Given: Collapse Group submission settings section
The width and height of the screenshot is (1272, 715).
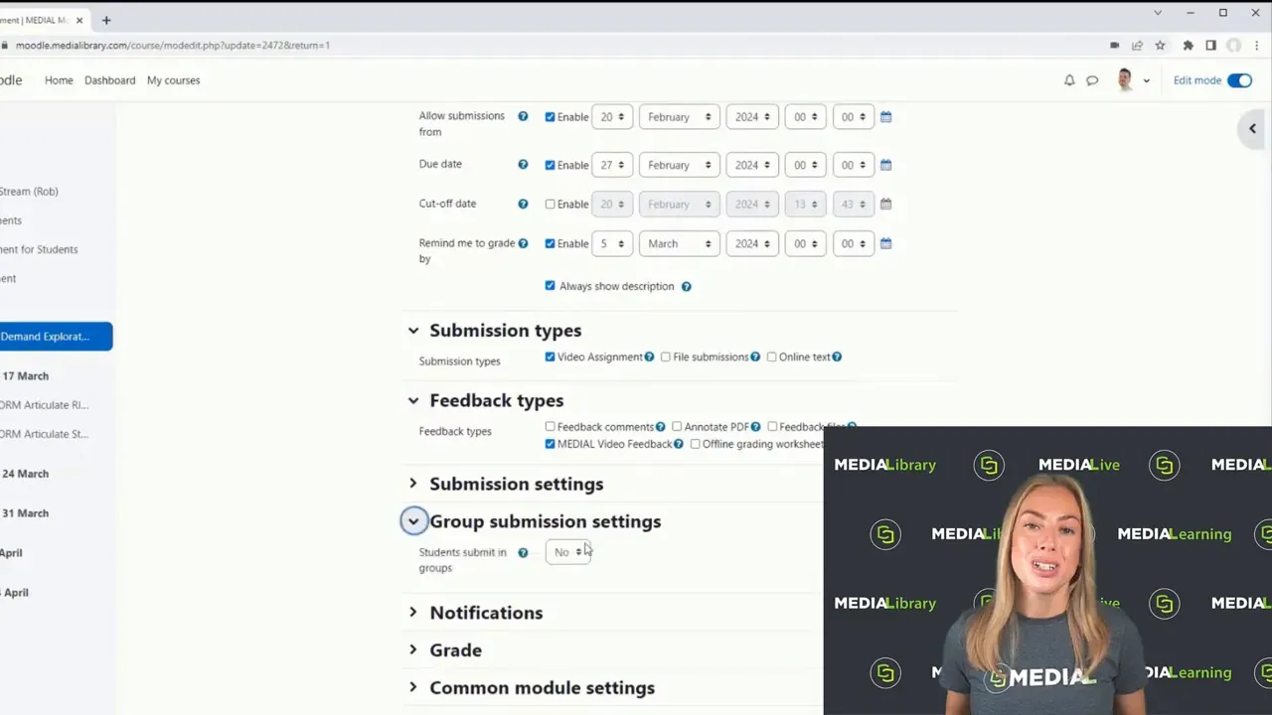Looking at the screenshot, I should click(x=413, y=521).
